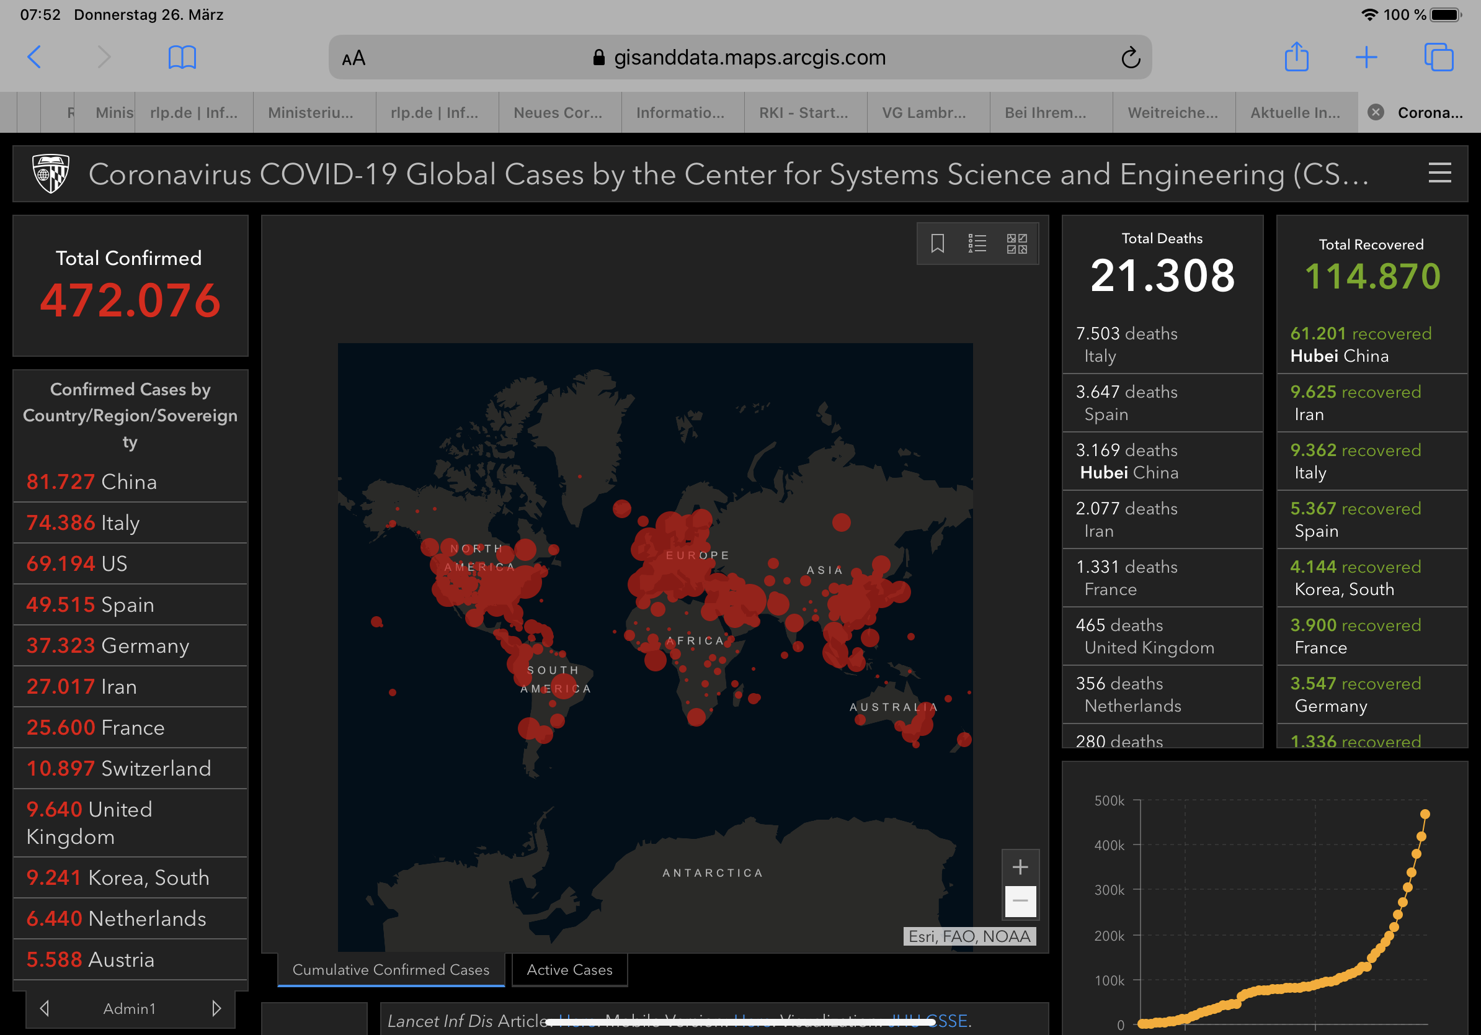
Task: Select 9.241 Korea, South row
Action: pyautogui.click(x=130, y=877)
